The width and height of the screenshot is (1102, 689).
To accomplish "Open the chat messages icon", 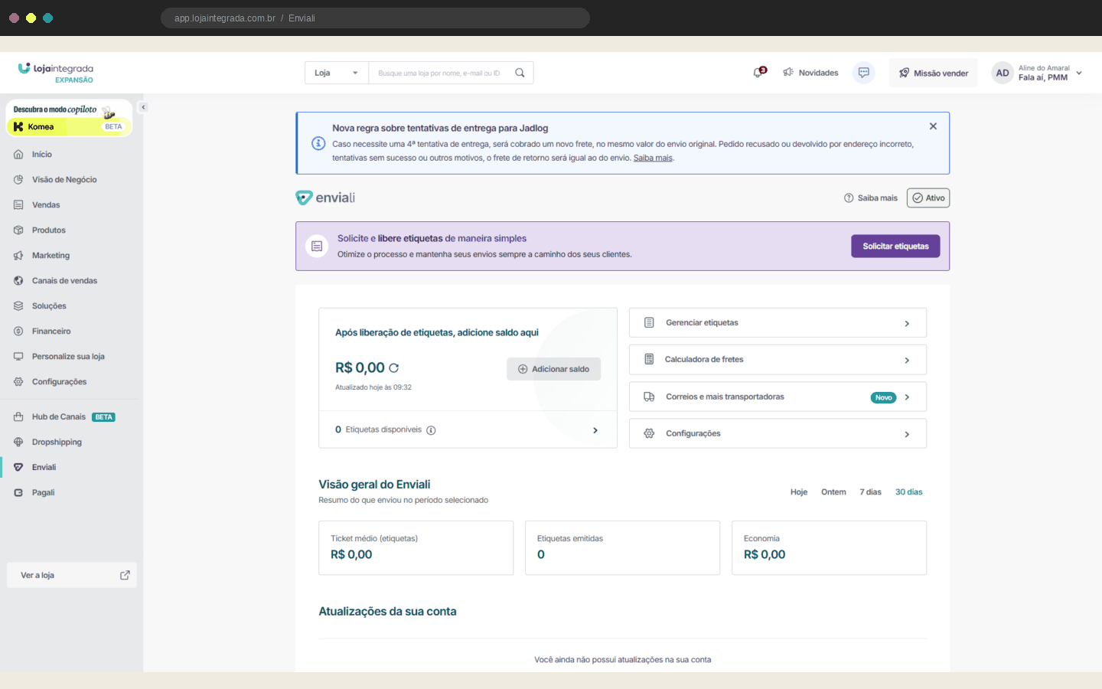I will 864,73.
